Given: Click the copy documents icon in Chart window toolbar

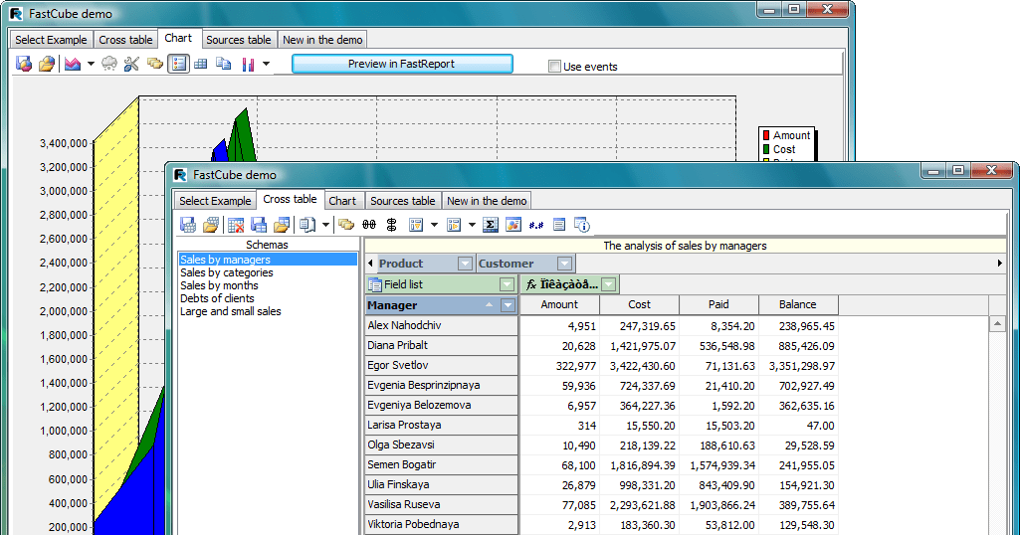Looking at the screenshot, I should pyautogui.click(x=224, y=64).
